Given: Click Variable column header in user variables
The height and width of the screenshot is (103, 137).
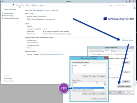Looking at the screenshot, I should 78,65.
